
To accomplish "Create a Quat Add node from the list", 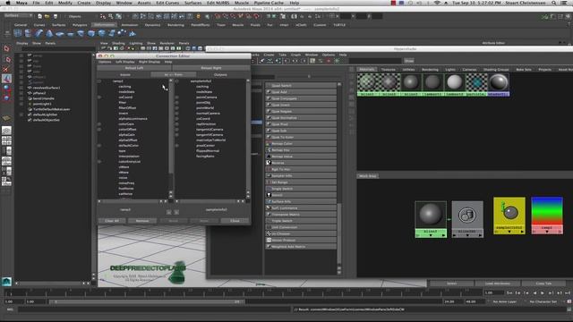I will point(301,92).
